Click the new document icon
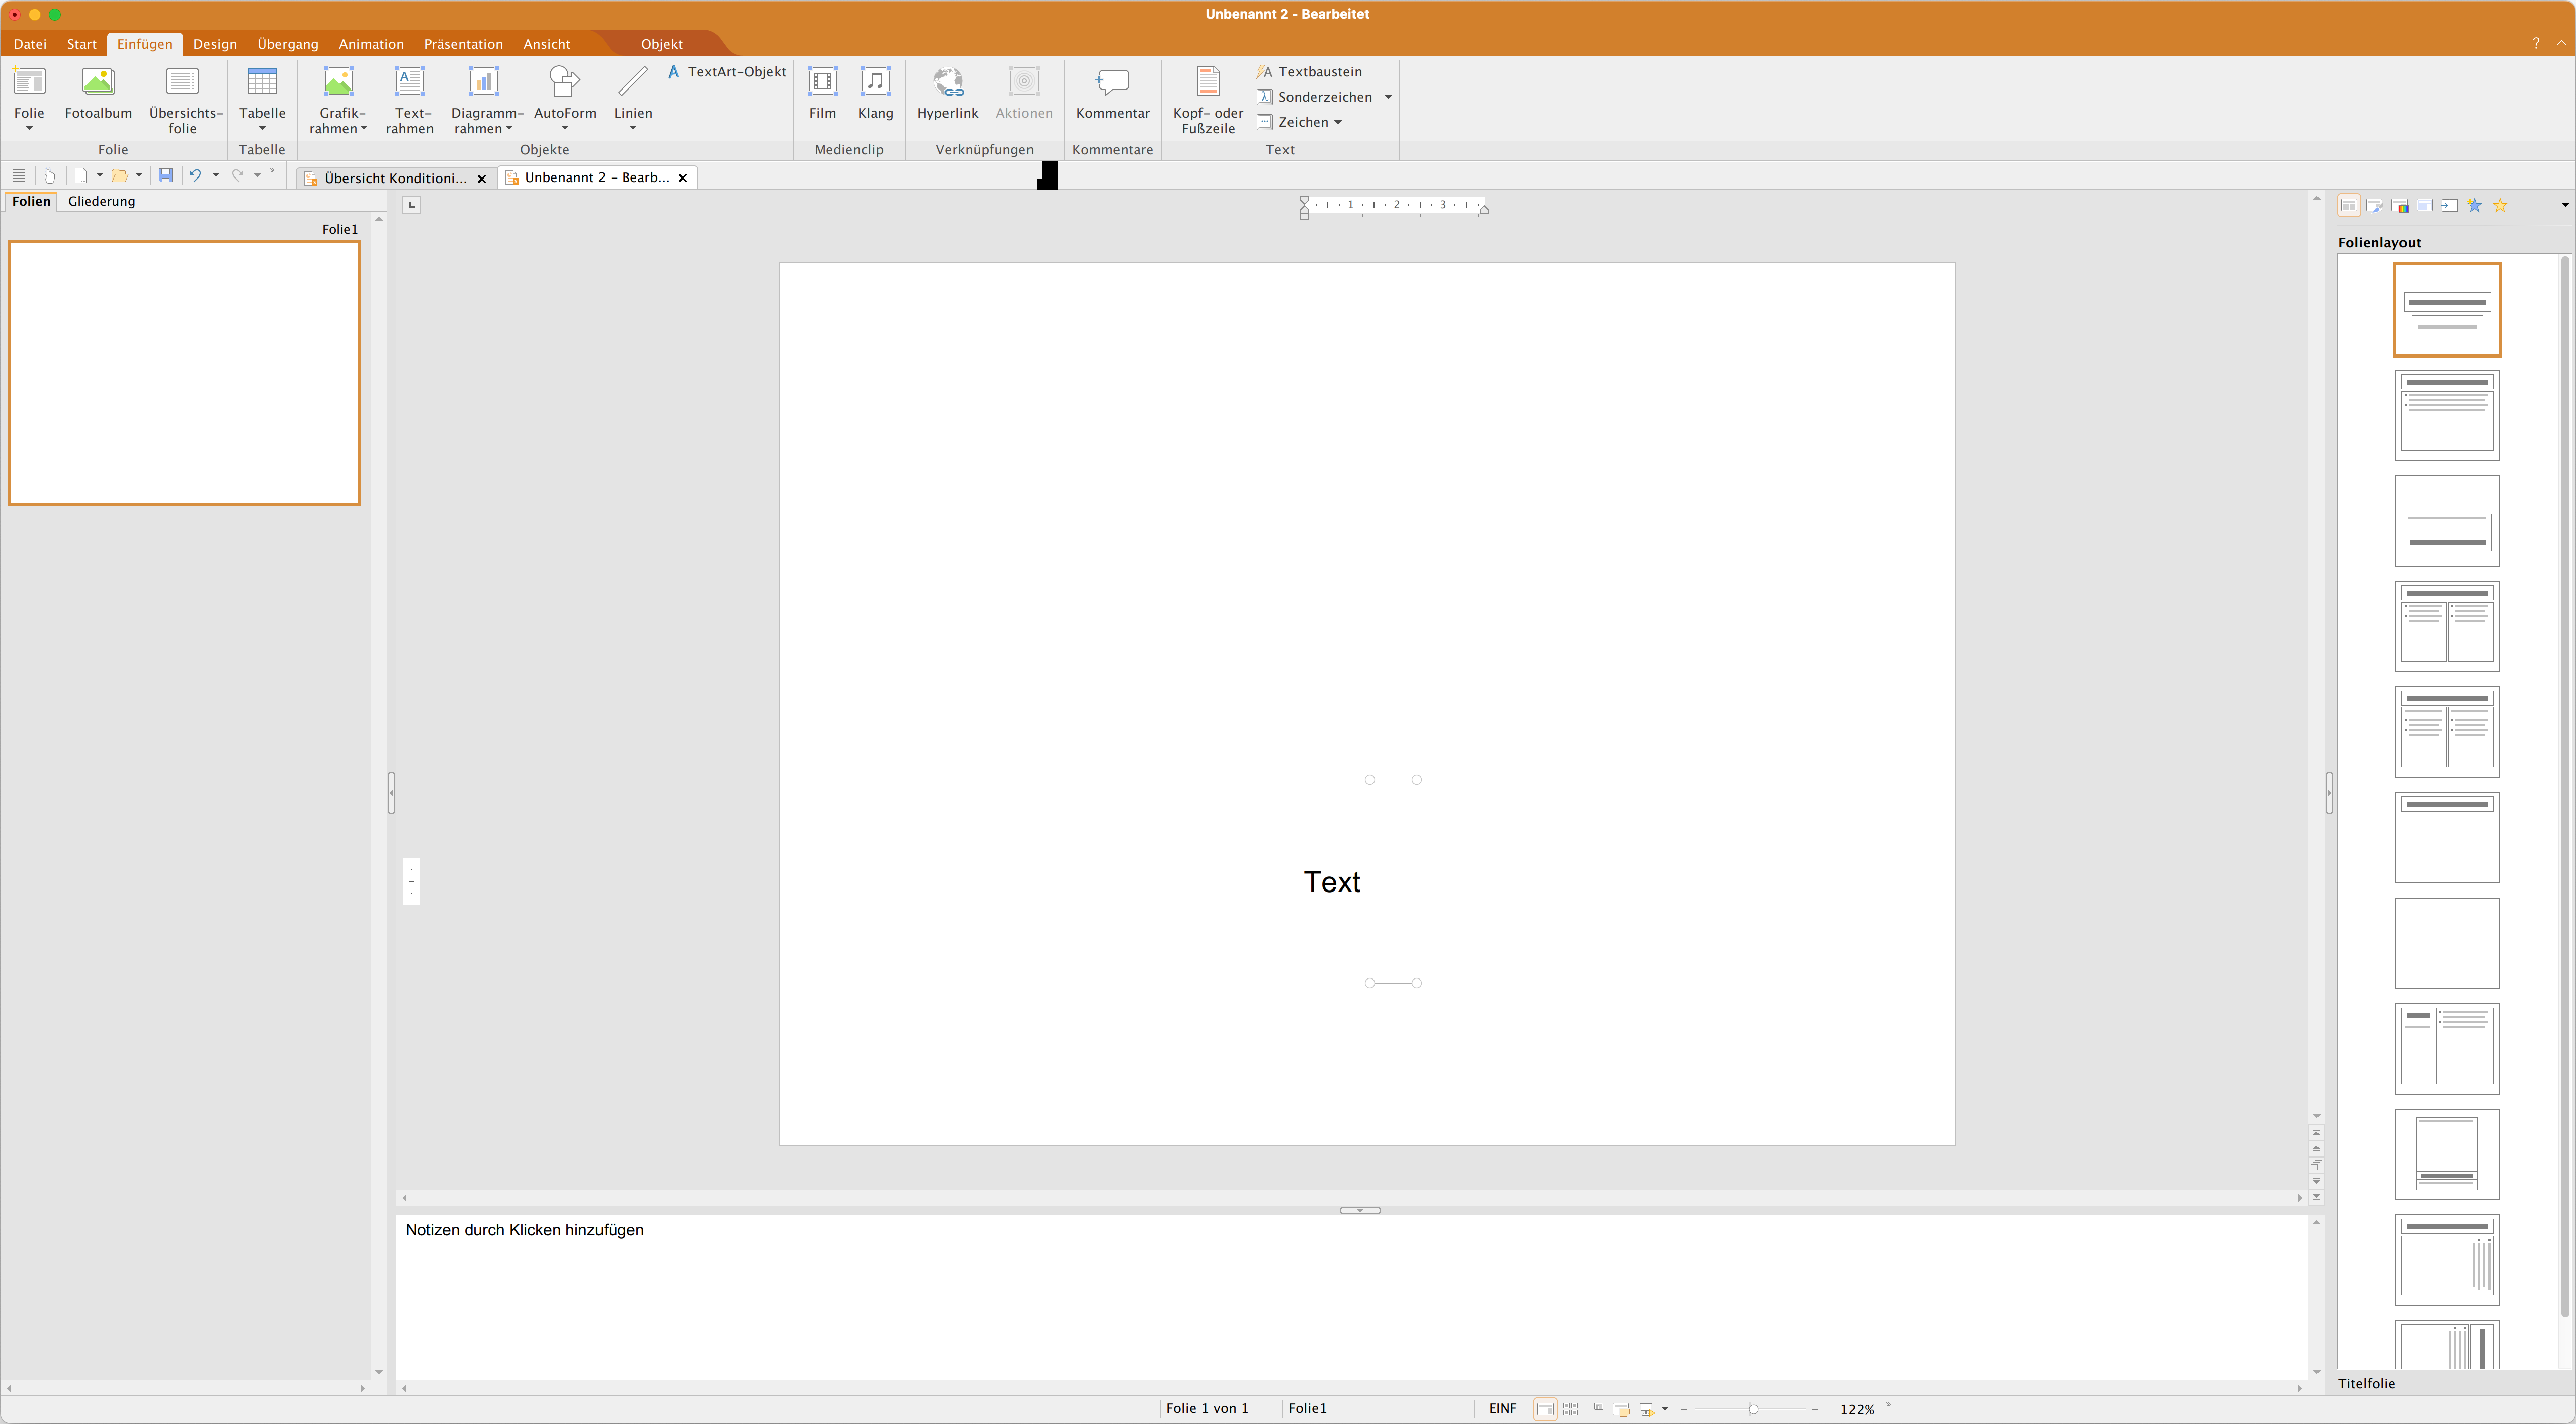Screen dimensions: 2576x1424 (81, 176)
